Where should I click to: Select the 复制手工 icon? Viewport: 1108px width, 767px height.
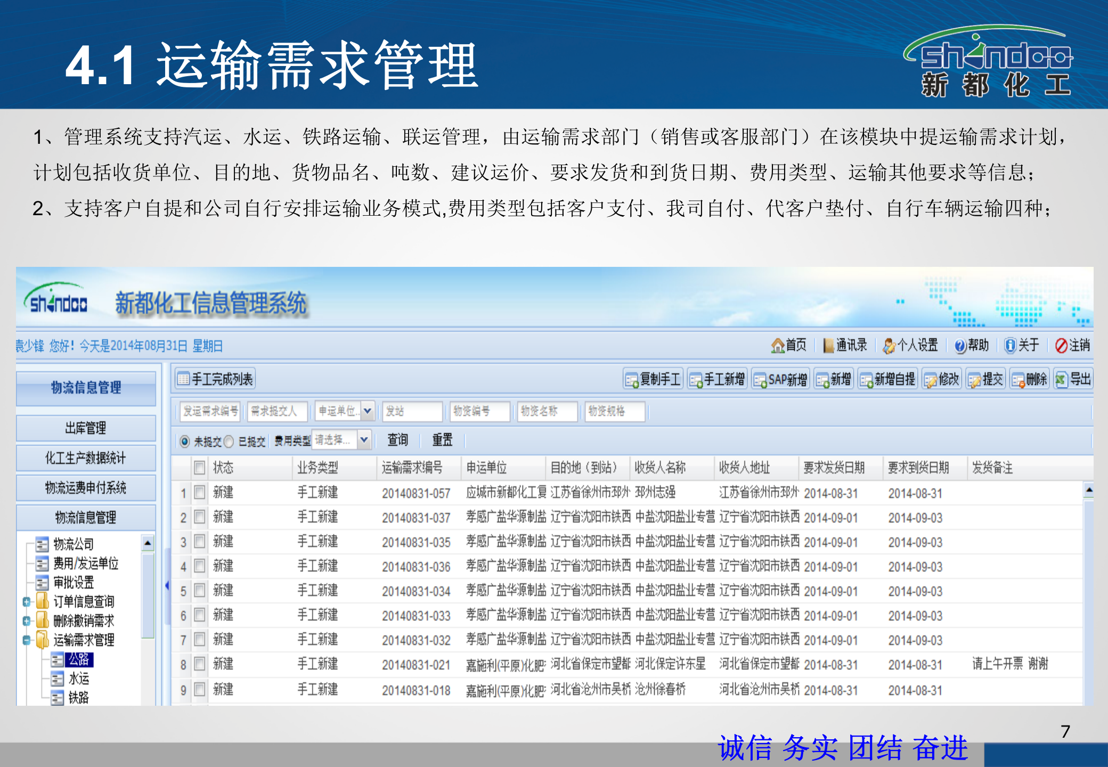point(653,379)
